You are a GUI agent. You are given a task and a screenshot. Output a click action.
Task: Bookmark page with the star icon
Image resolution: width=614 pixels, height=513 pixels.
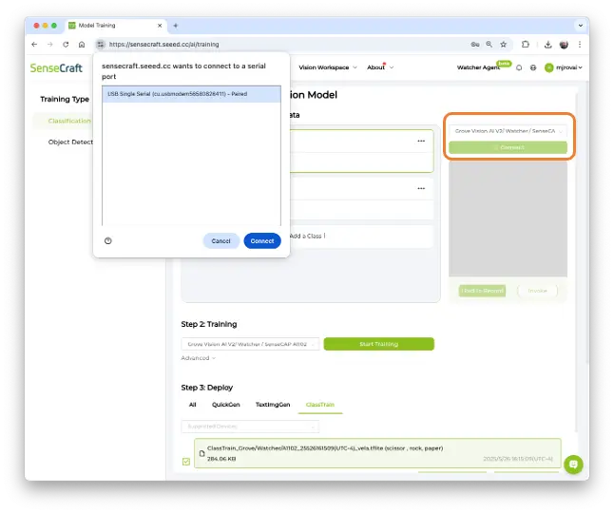[503, 44]
